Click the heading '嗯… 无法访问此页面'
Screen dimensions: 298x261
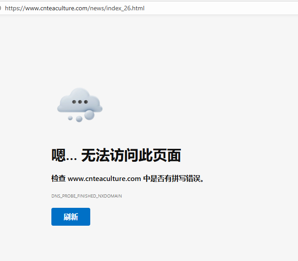point(116,156)
